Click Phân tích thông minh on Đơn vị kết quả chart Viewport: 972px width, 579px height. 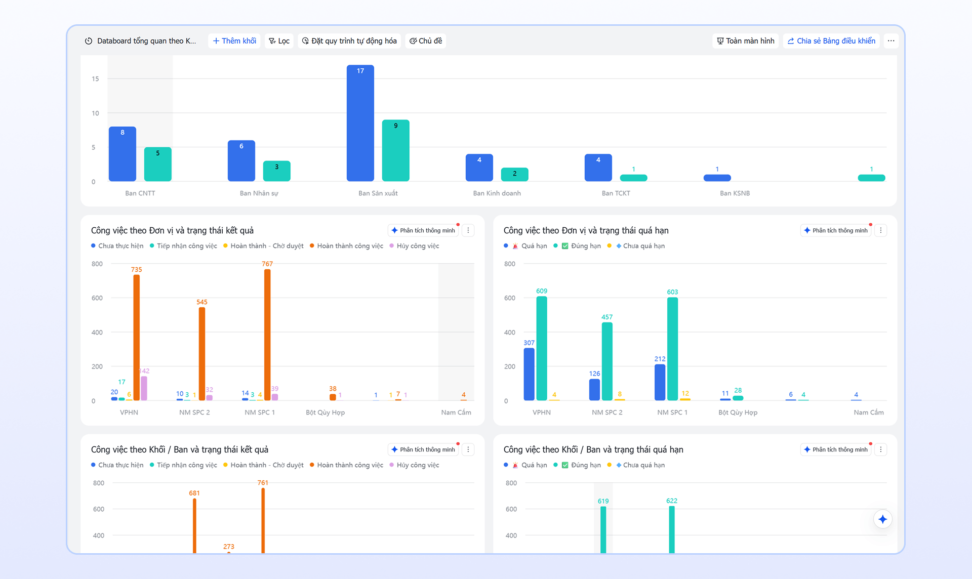(423, 230)
